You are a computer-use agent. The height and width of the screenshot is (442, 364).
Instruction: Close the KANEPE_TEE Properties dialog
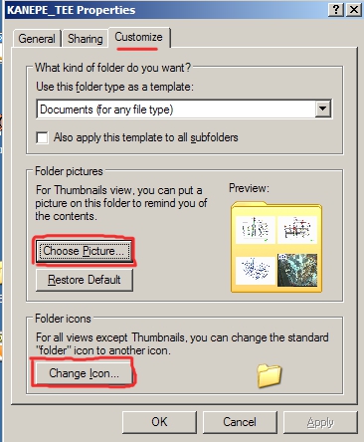point(354,10)
